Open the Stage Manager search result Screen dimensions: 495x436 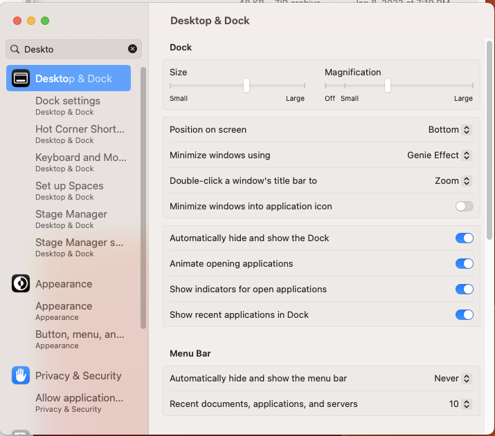[71, 219]
